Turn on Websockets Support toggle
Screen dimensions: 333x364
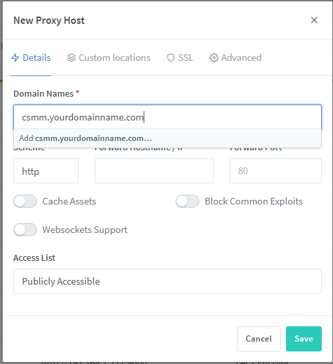click(25, 230)
